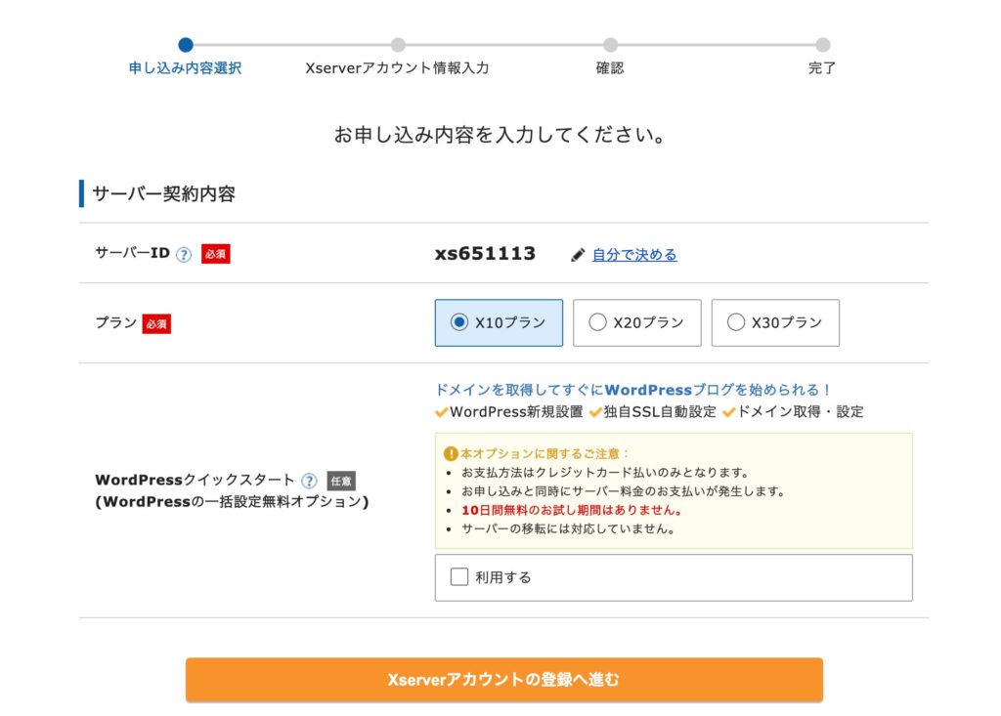The height and width of the screenshot is (716, 1001).
Task: Click the checkmark icon before 独自SSL自動設定
Action: click(x=595, y=412)
